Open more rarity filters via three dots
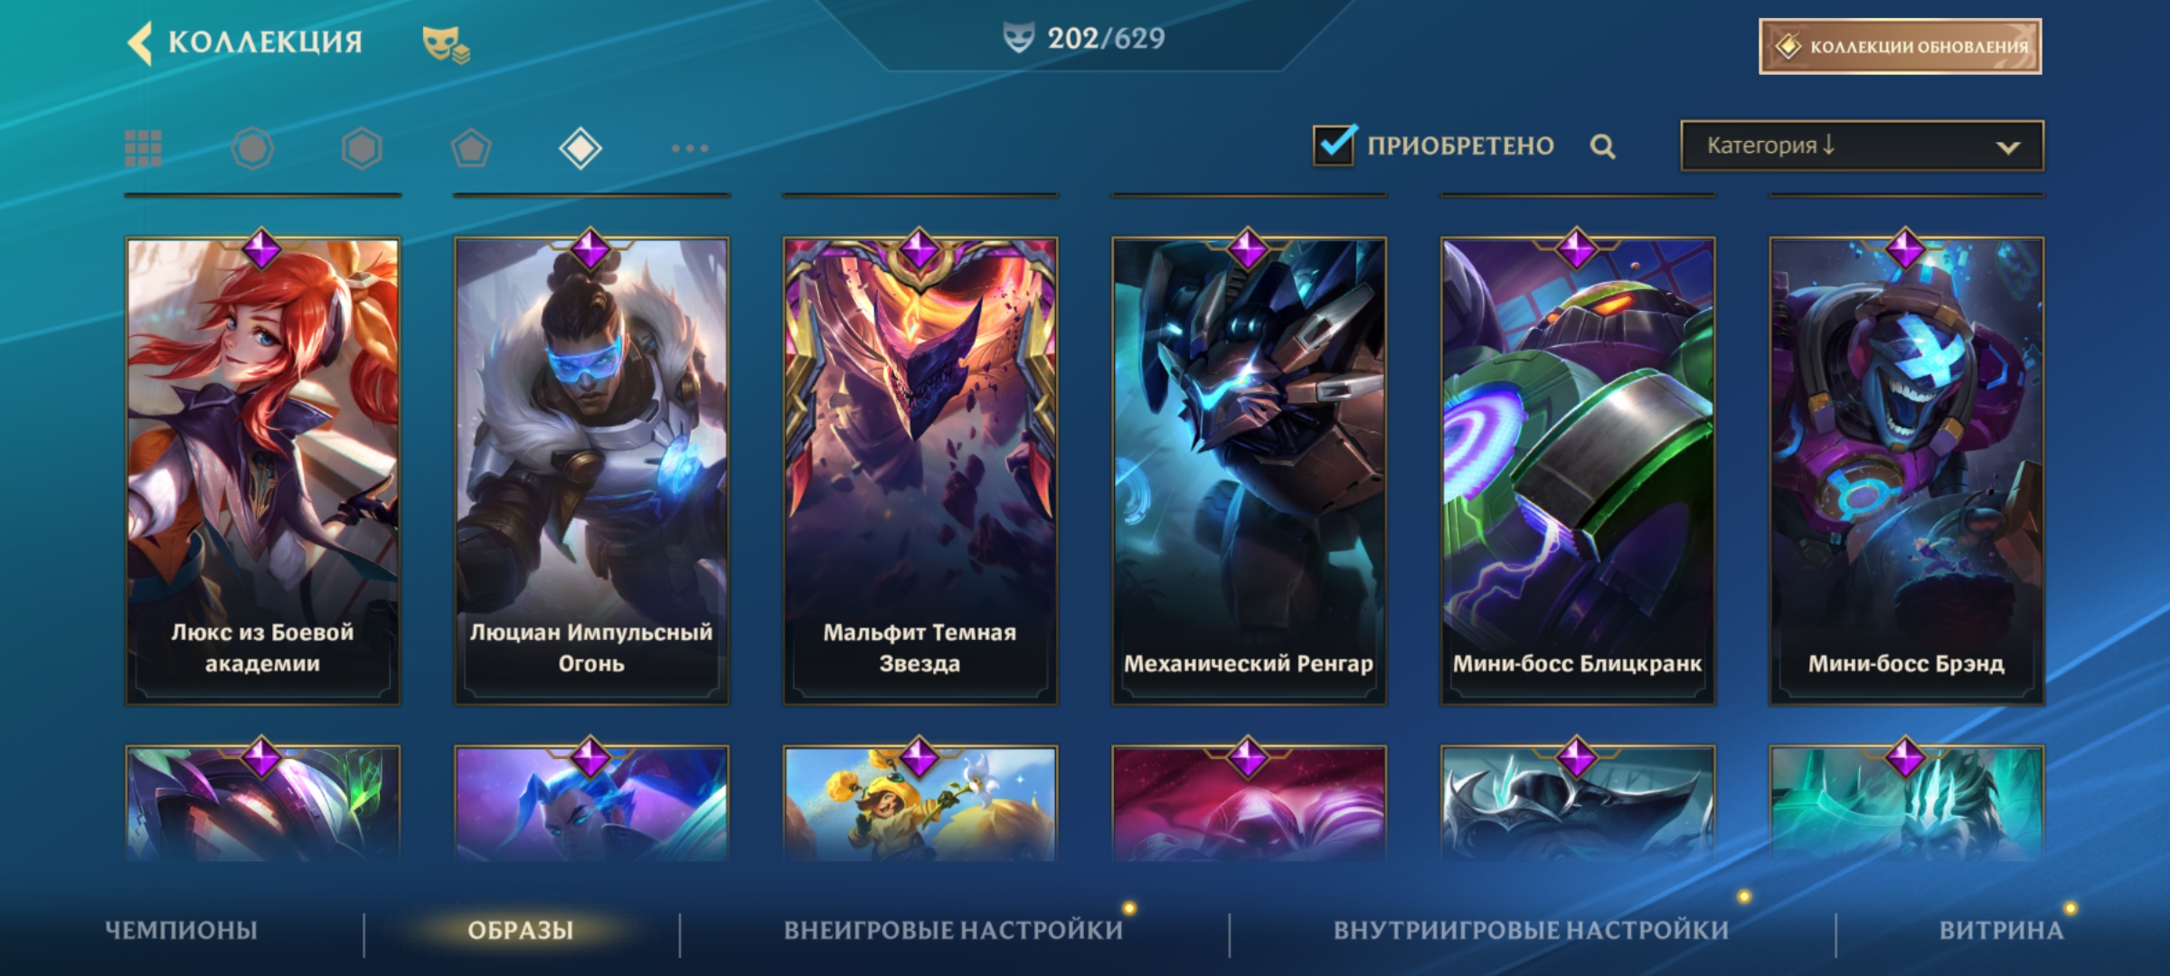The height and width of the screenshot is (976, 2170). 690,148
